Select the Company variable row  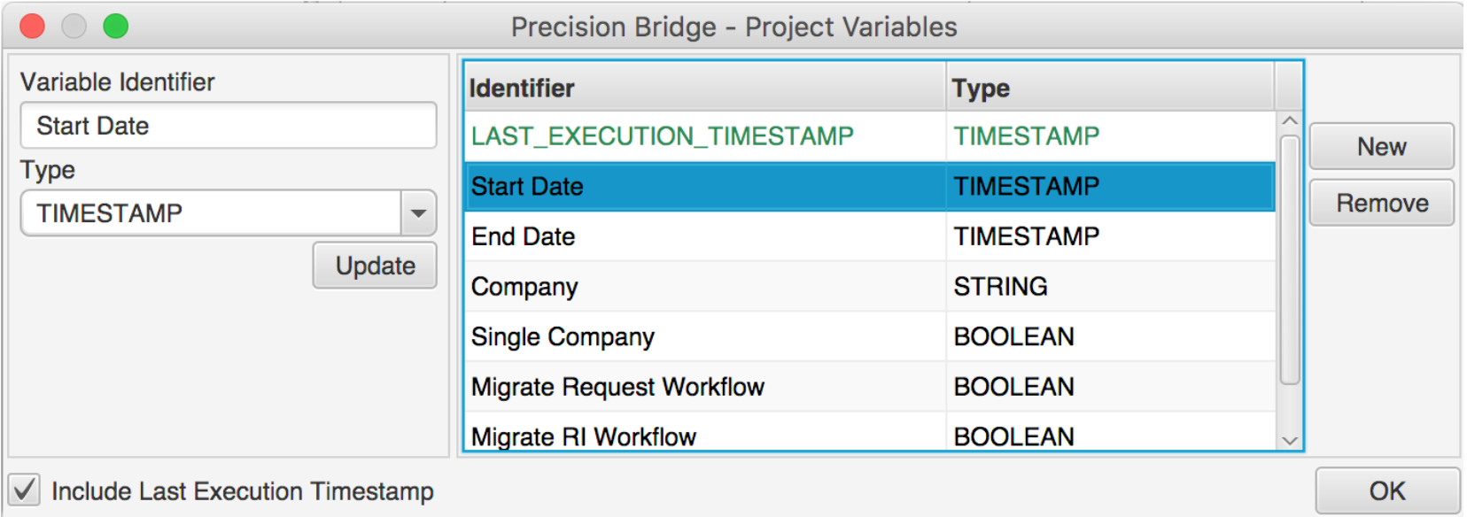coord(870,287)
